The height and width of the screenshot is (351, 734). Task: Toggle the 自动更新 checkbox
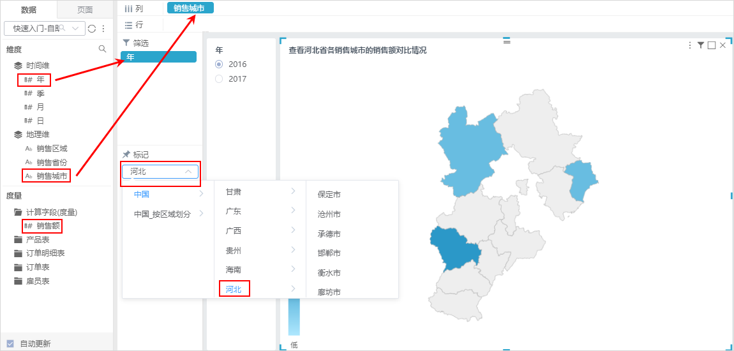pyautogui.click(x=10, y=343)
